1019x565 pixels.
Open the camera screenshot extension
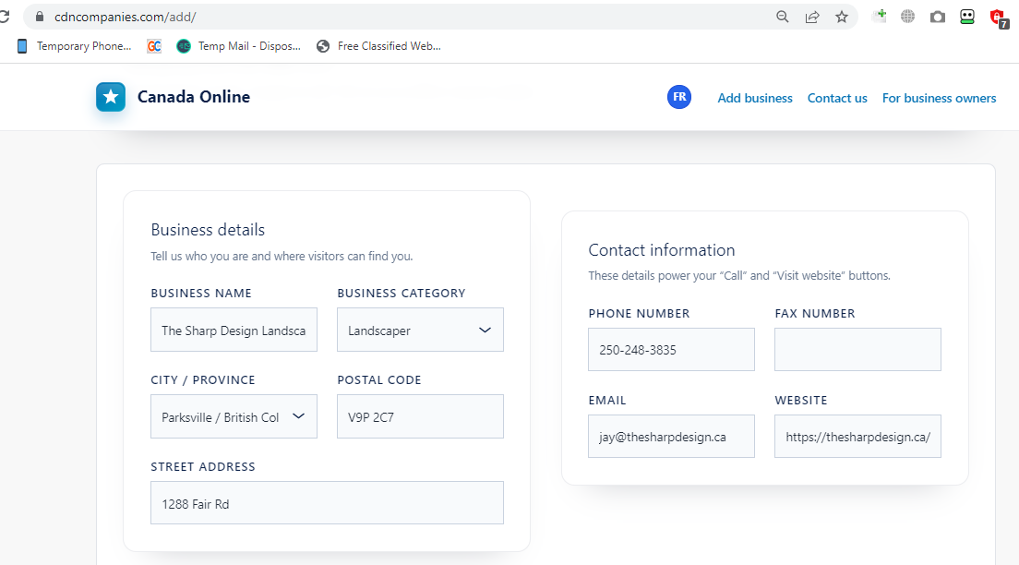pyautogui.click(x=938, y=17)
